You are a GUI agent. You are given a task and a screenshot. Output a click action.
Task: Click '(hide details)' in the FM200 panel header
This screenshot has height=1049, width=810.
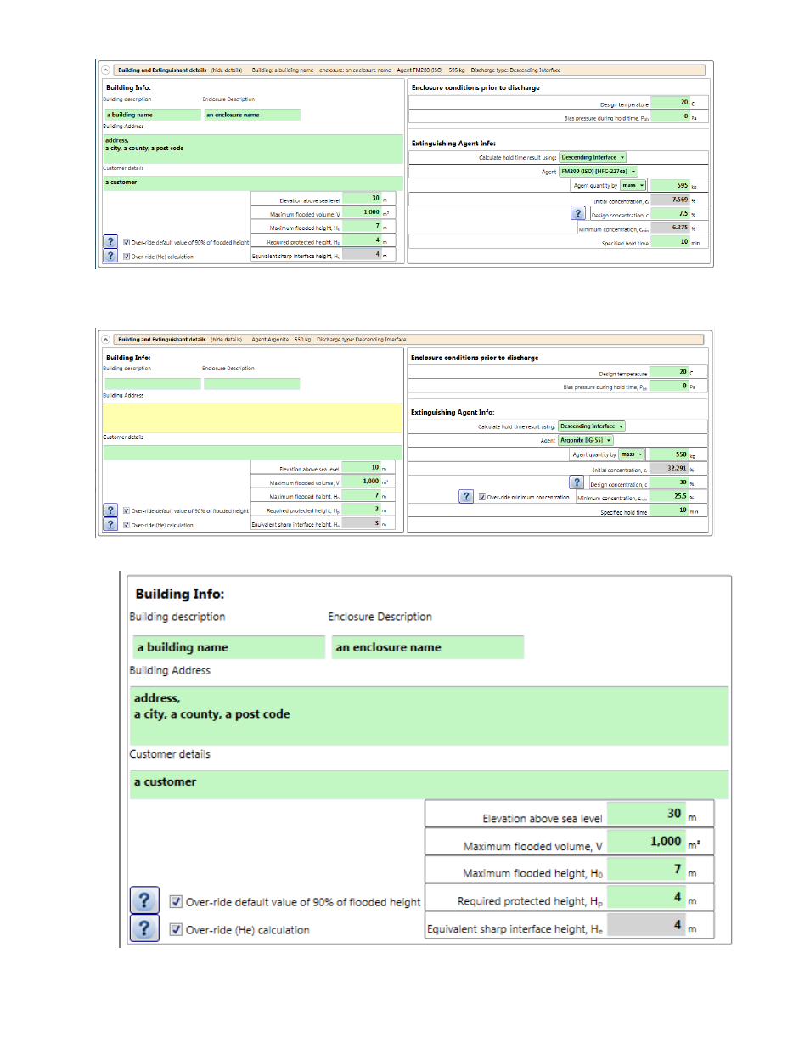tap(227, 70)
